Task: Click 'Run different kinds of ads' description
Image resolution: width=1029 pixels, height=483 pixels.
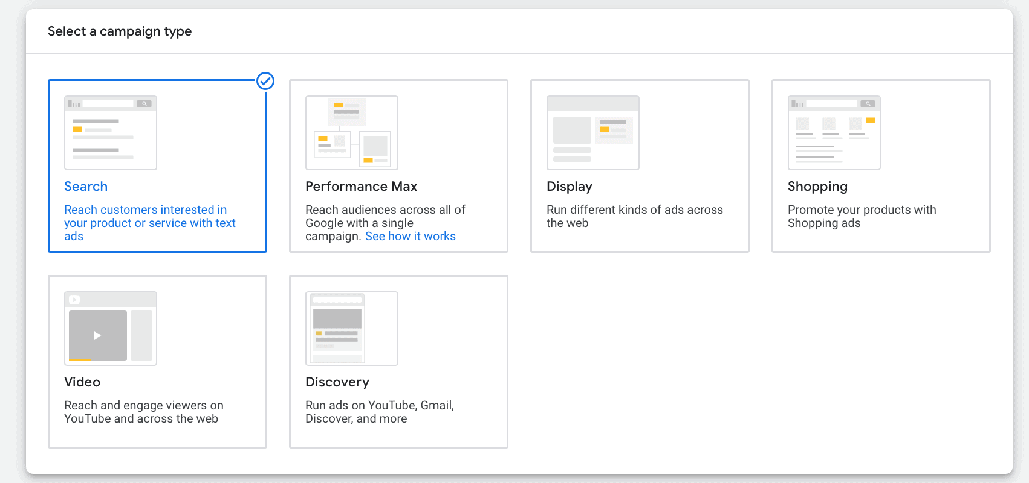Action: point(635,216)
